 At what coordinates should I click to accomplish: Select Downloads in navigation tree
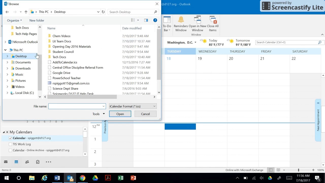click(23, 68)
